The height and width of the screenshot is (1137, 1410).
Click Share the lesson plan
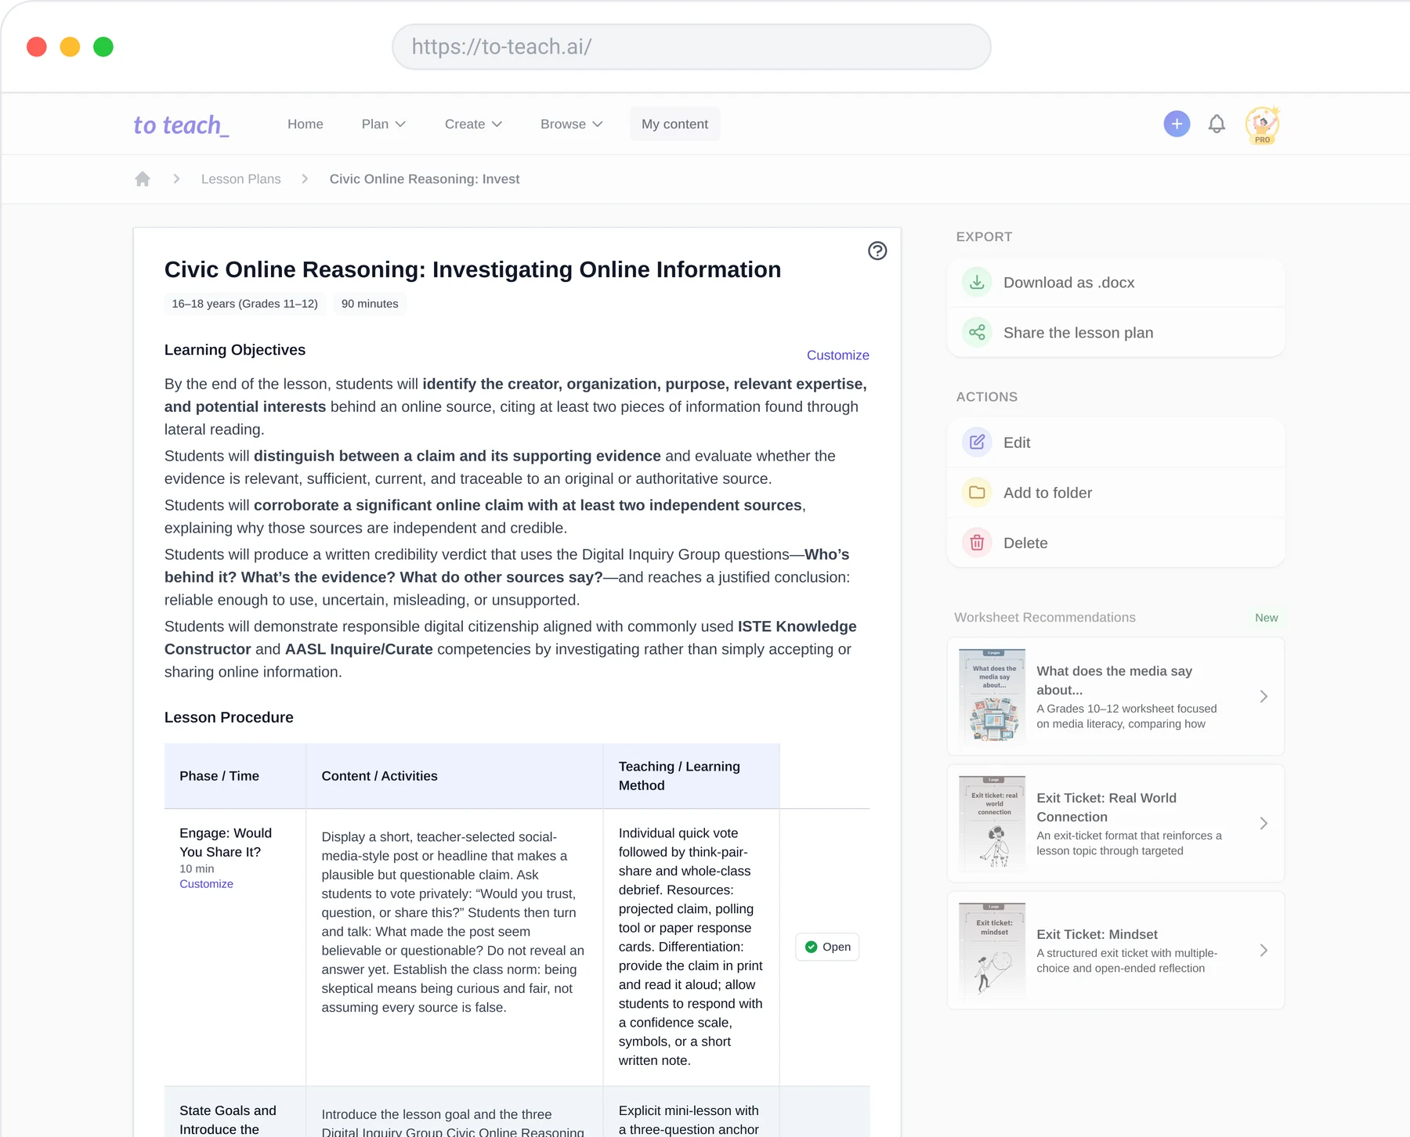tap(1078, 333)
